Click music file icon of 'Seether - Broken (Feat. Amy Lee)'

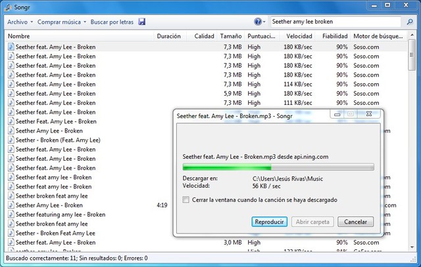11,140
